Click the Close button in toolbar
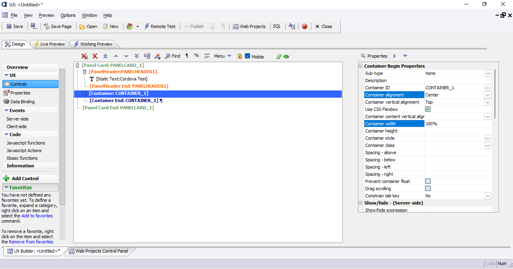 pos(323,26)
